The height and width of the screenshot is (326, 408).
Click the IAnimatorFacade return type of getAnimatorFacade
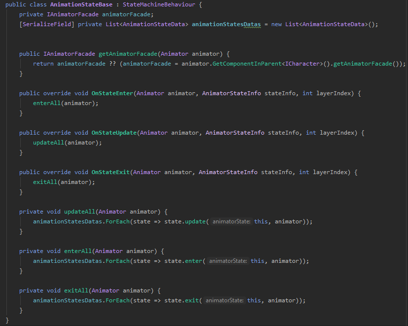(x=69, y=54)
